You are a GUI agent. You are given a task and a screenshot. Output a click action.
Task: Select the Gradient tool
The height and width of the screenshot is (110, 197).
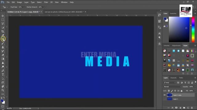click(3, 59)
